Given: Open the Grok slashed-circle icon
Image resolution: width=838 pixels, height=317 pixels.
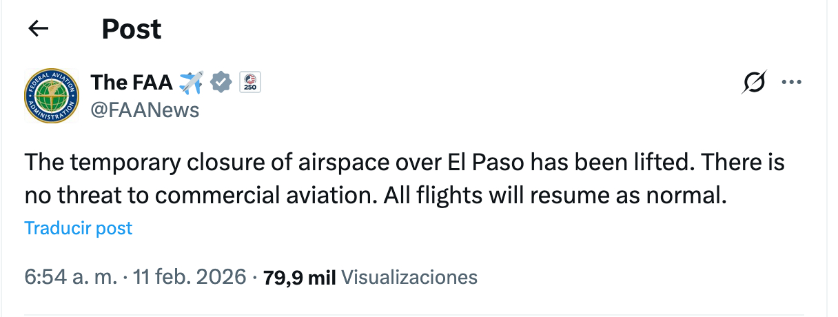Looking at the screenshot, I should (x=754, y=82).
